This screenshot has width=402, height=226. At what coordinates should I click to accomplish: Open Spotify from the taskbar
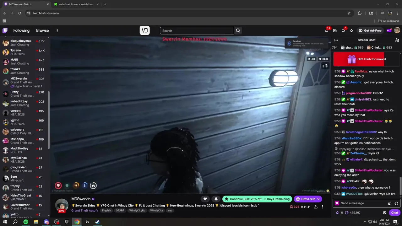point(25,222)
